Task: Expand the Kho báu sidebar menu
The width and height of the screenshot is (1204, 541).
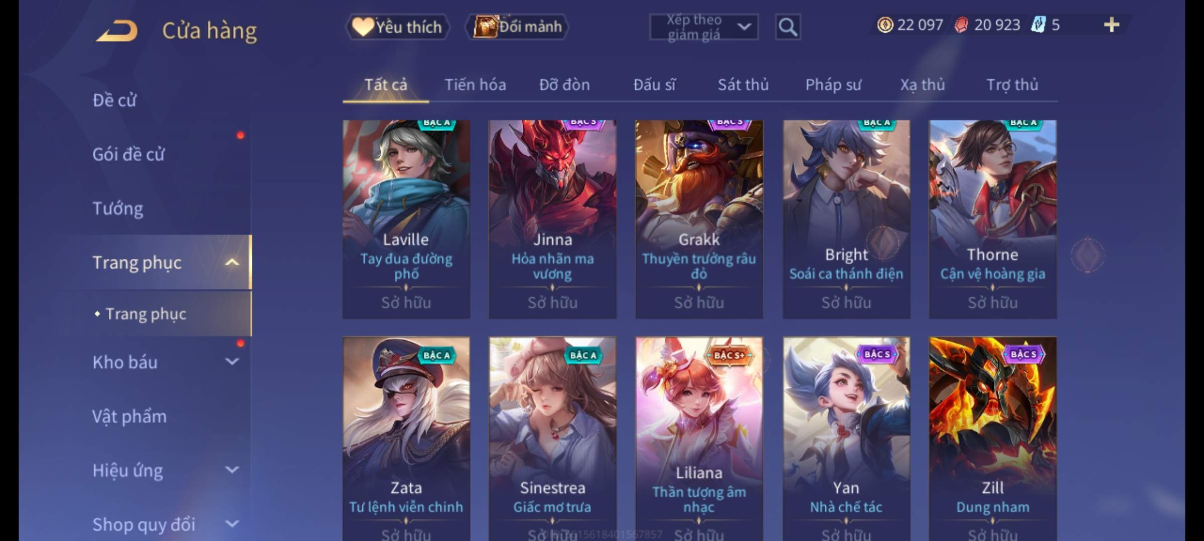Action: click(232, 362)
